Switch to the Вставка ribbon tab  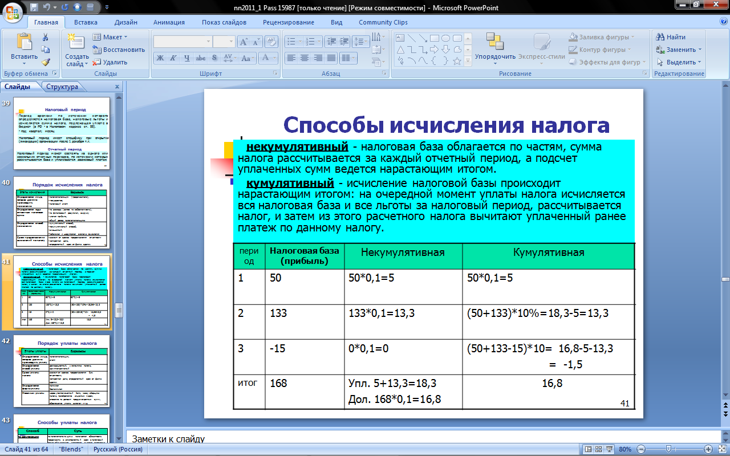86,22
